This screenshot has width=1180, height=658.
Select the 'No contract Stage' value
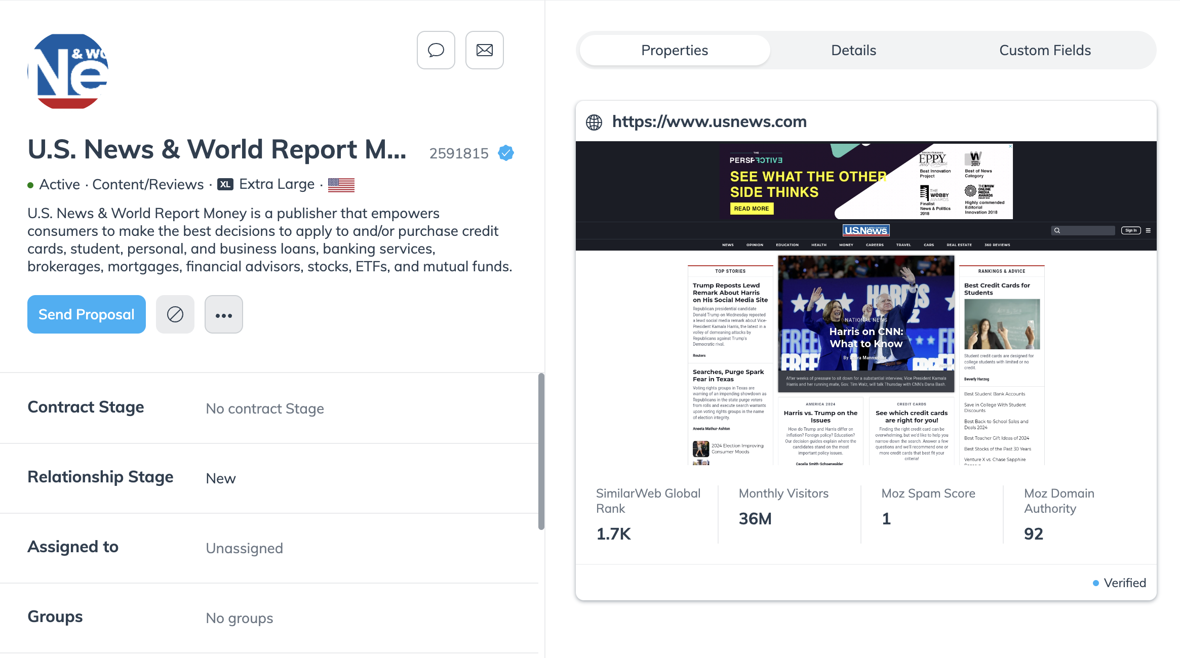point(264,408)
